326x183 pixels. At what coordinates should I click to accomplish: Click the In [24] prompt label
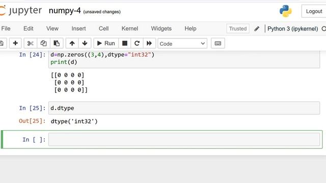pos(32,54)
